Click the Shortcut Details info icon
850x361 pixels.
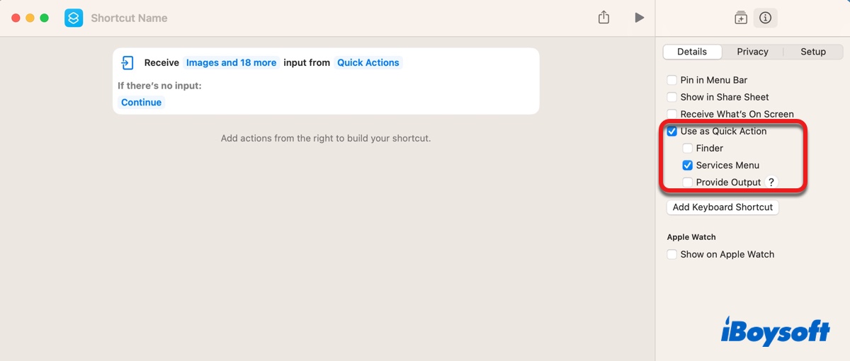[765, 18]
